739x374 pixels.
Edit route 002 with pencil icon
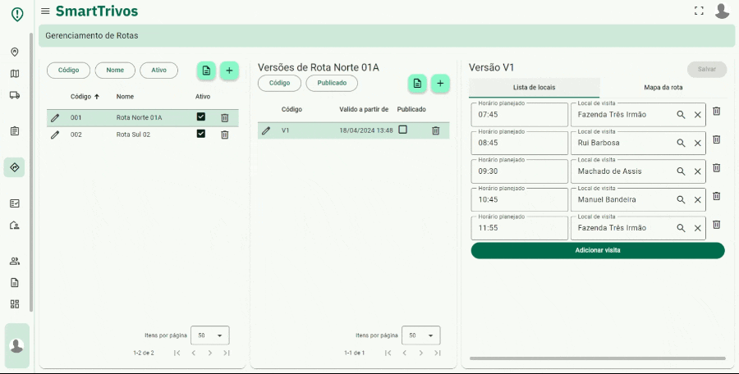click(55, 135)
